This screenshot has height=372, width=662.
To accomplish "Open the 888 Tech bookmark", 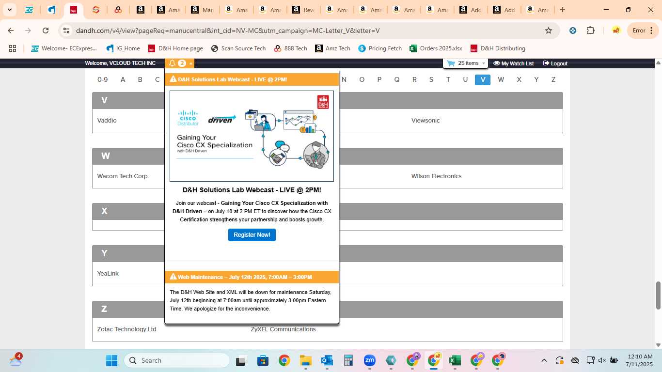I will coord(290,48).
